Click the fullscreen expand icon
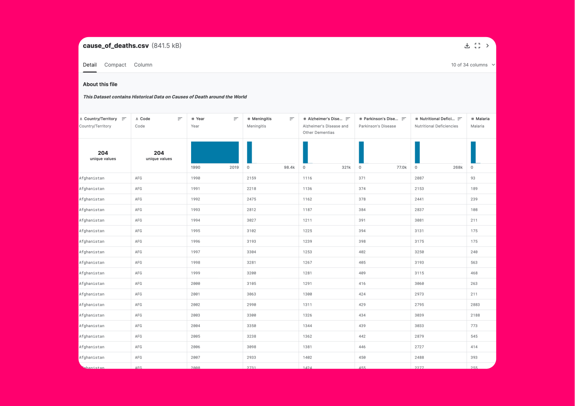This screenshot has height=406, width=575. coord(477,46)
